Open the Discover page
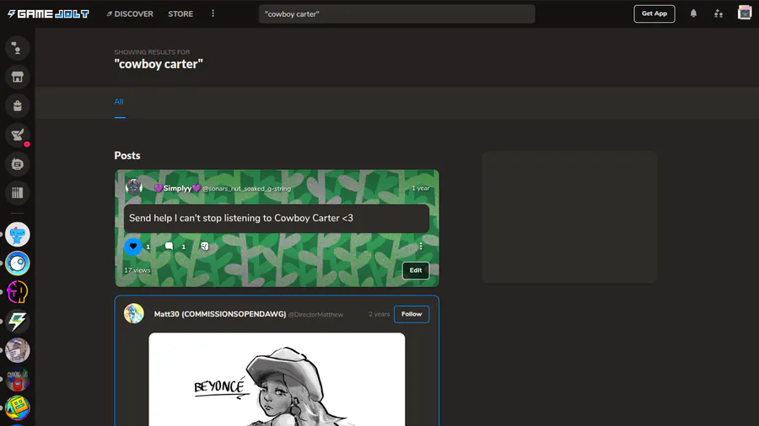The height and width of the screenshot is (426, 759). click(x=130, y=14)
